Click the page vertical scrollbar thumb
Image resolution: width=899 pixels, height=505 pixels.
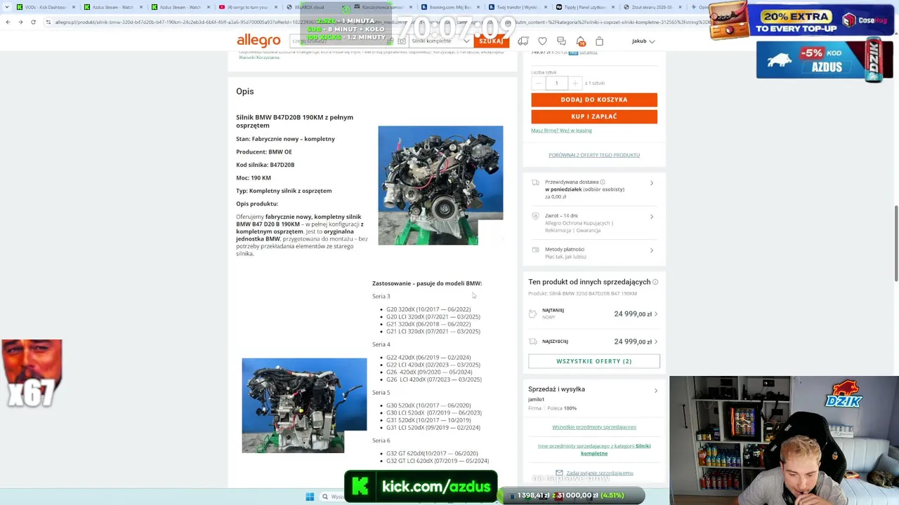[x=895, y=242]
